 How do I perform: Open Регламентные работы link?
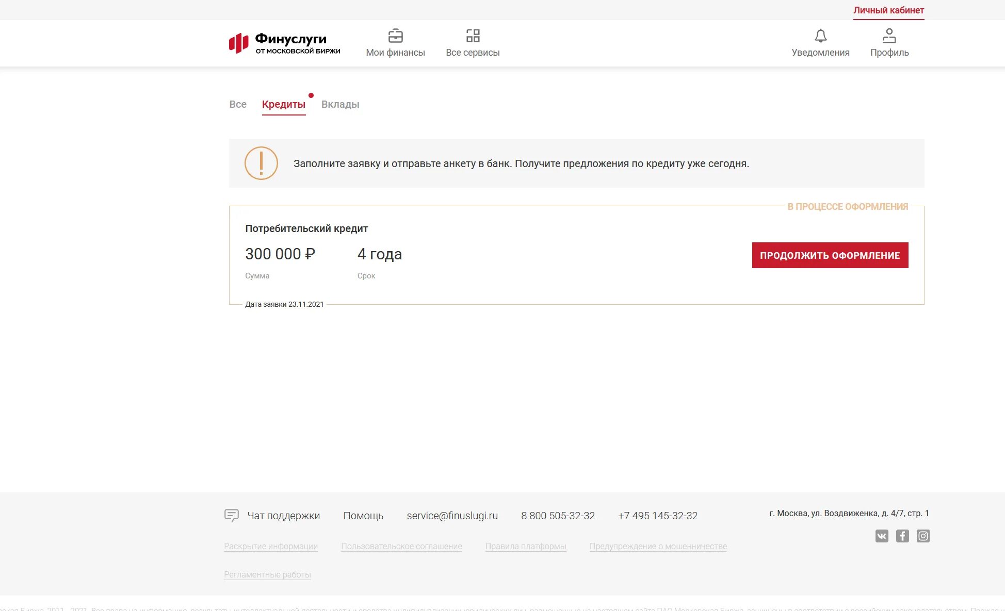pos(267,575)
